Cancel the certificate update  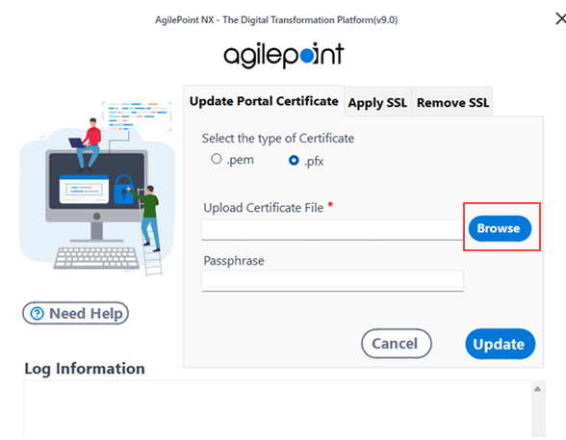pos(396,344)
